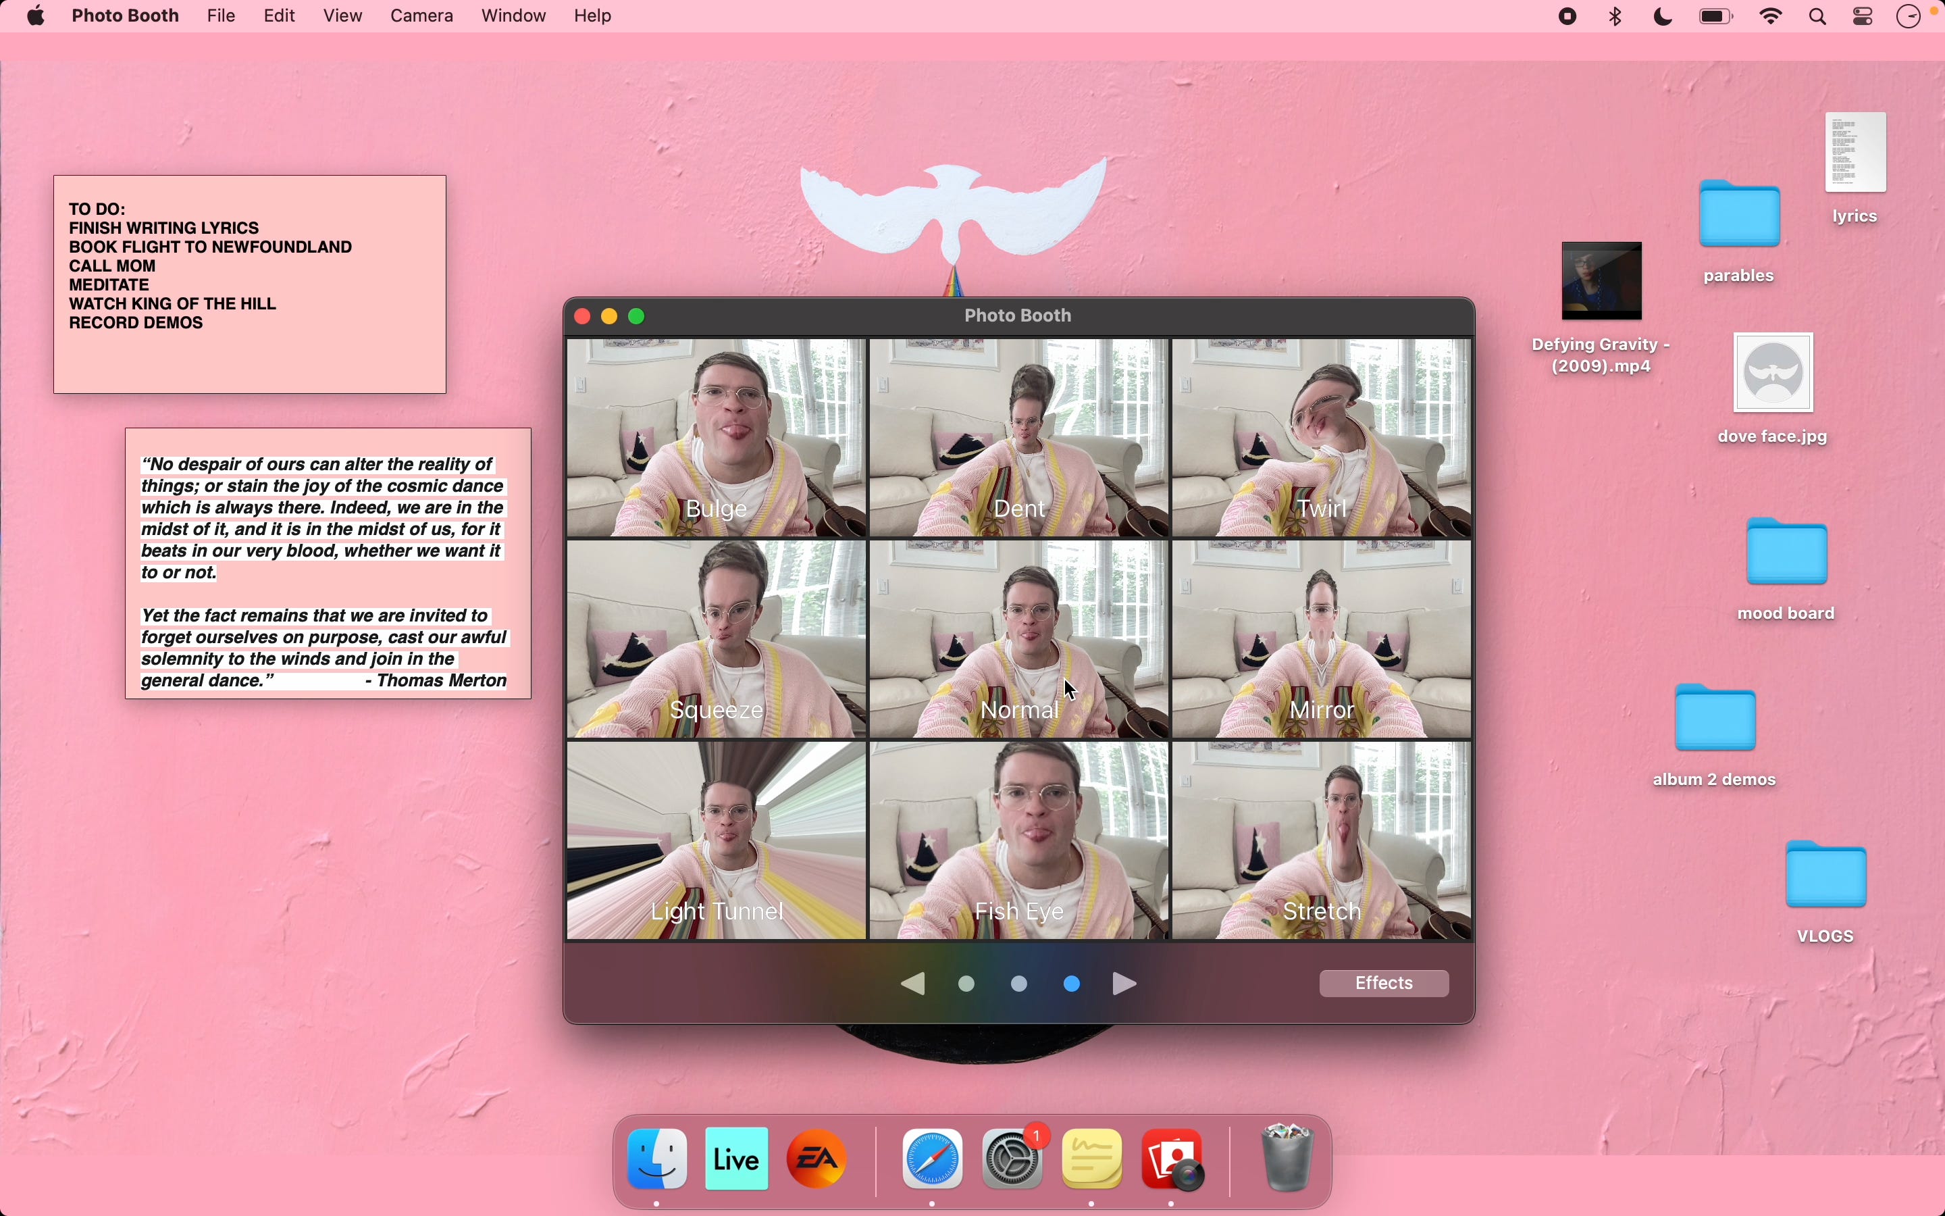This screenshot has width=1945, height=1216.
Task: Go to previous effects page arrow
Action: [x=913, y=984]
